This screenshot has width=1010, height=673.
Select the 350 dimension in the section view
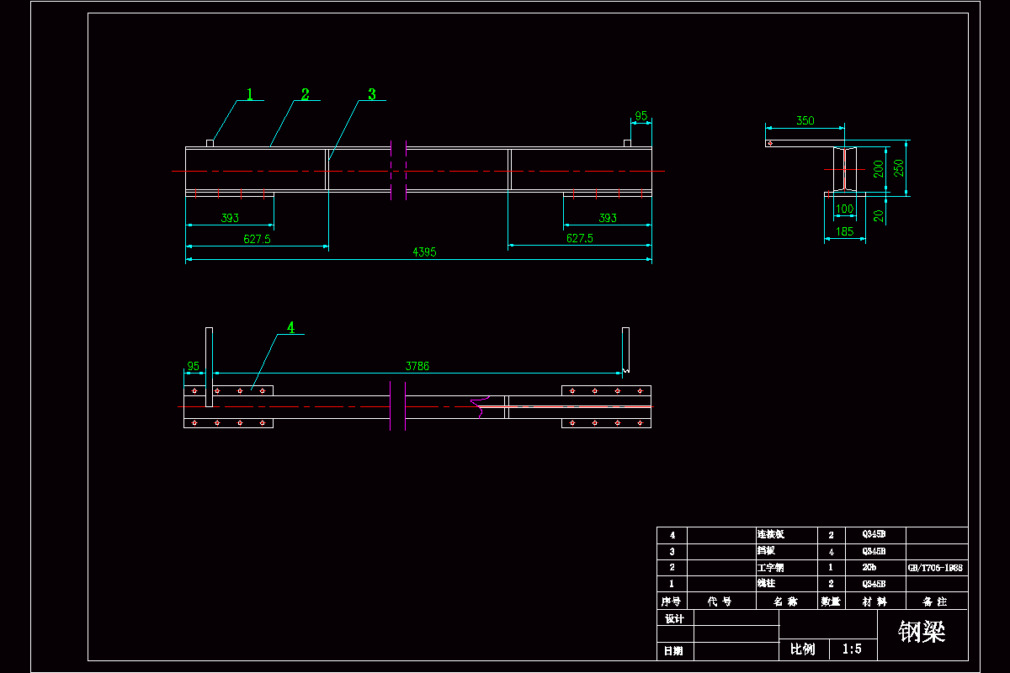pos(805,121)
